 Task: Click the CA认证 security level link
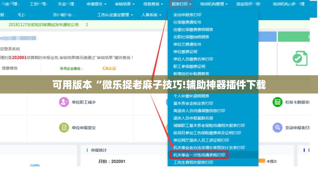(x=109, y=68)
